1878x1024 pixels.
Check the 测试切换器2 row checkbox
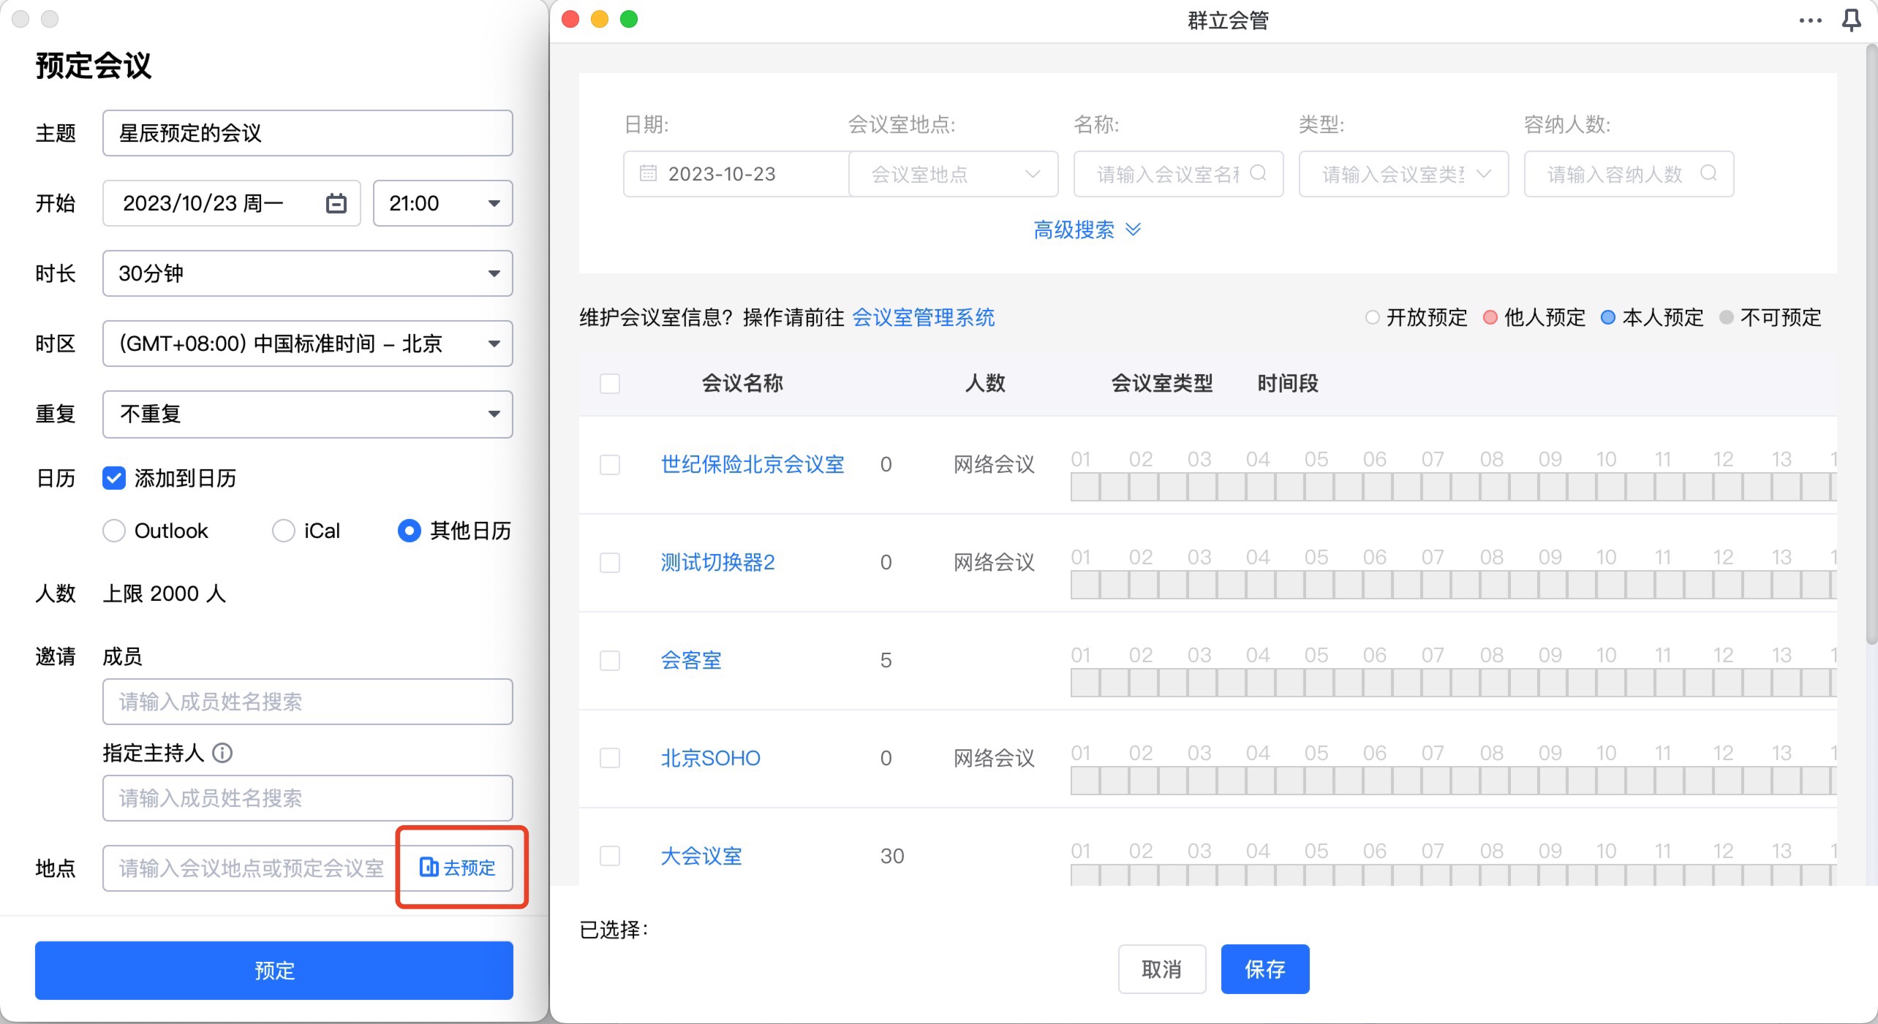click(610, 563)
